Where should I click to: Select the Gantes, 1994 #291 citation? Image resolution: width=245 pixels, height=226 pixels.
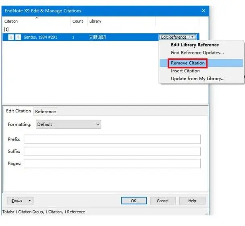tap(40, 37)
